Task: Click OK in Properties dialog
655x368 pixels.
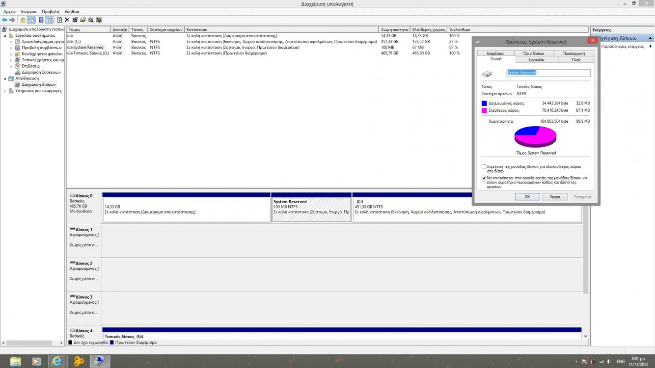Action: coord(527,197)
